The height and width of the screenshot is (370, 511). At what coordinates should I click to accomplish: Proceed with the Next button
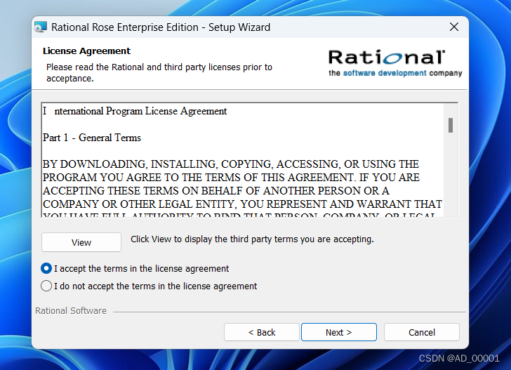click(x=339, y=332)
